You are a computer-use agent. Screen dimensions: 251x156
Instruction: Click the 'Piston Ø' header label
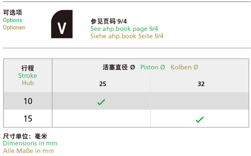[152, 67]
